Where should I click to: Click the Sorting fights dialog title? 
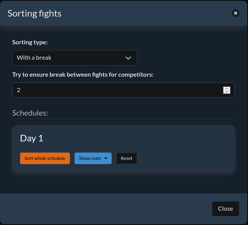[x=34, y=13]
